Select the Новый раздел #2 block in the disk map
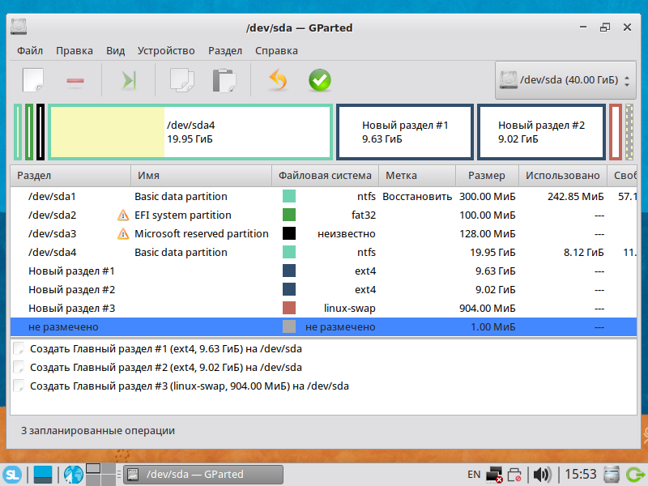Screen dimensions: 648x486 (541, 132)
